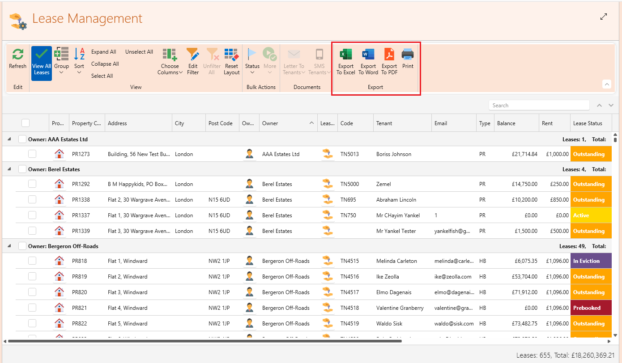Toggle fullscreen using the expand arrows icon
Screen dimensions: 622x363
tap(604, 17)
